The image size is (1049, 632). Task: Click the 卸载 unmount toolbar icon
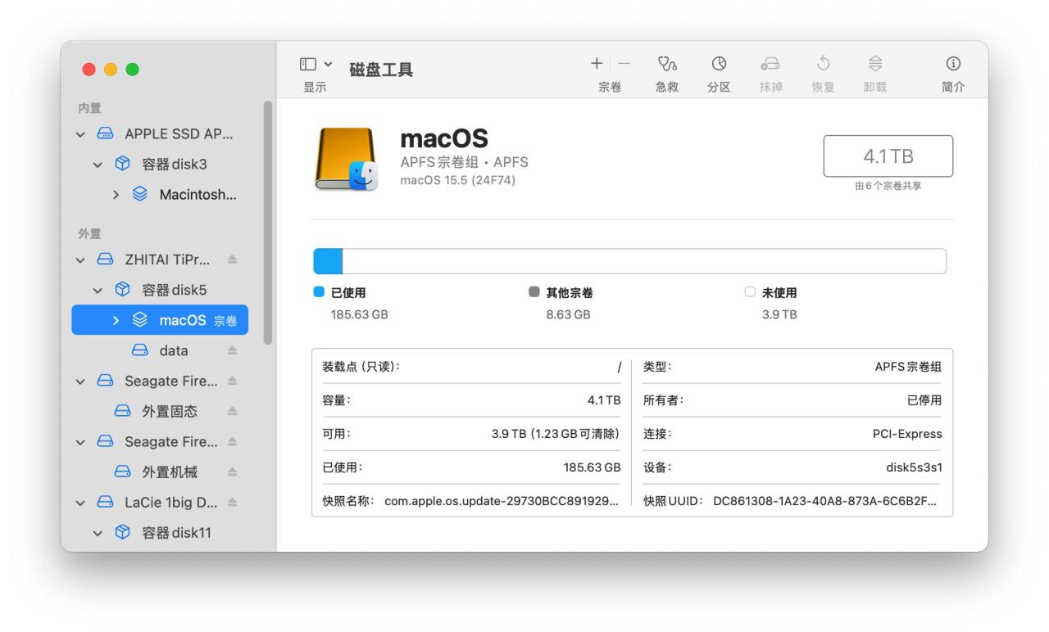(874, 64)
